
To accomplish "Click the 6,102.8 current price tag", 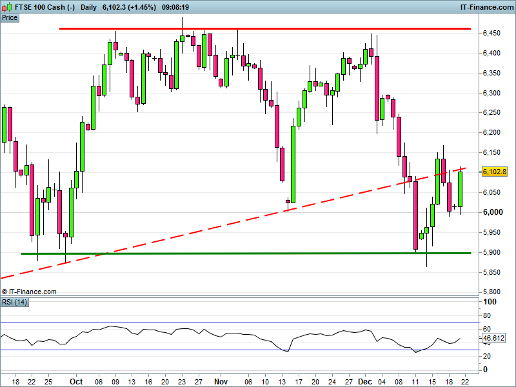I will click(x=495, y=172).
